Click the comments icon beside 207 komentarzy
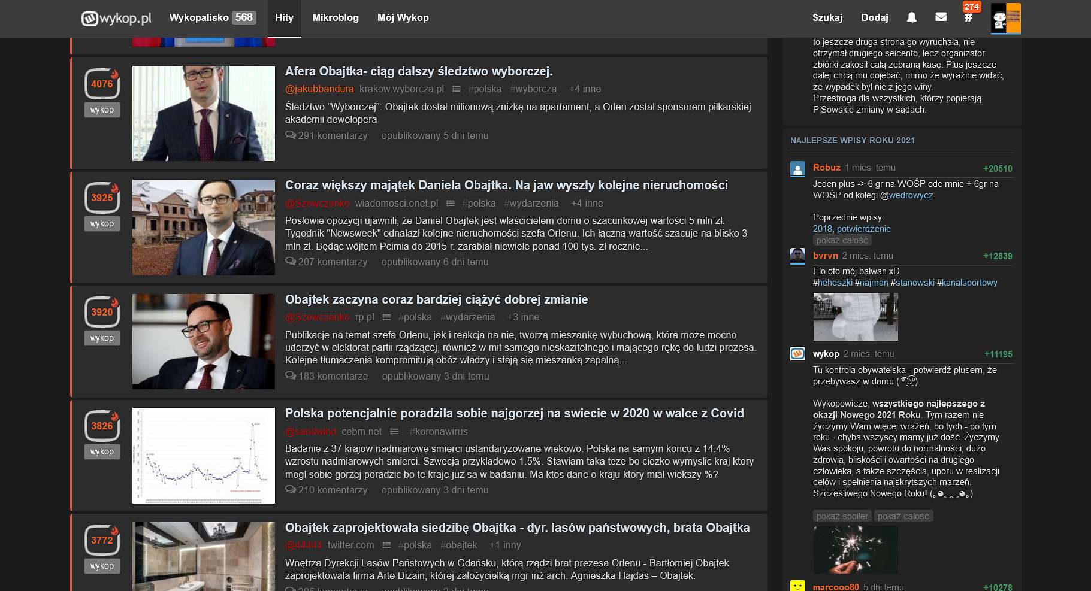 click(x=291, y=262)
